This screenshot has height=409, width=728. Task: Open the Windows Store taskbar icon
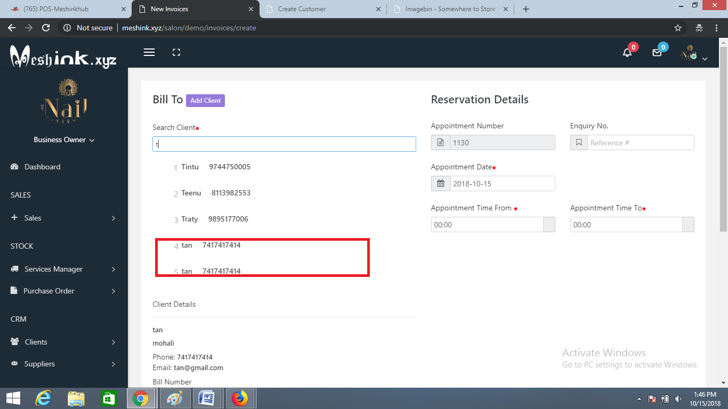pyautogui.click(x=109, y=398)
